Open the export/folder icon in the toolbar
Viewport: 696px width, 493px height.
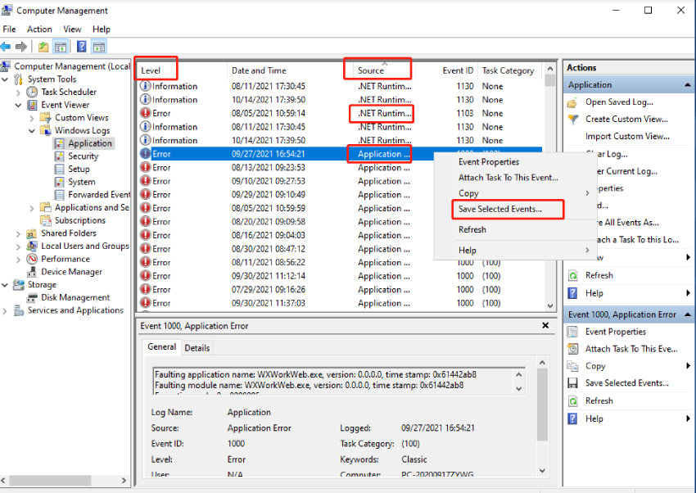tap(42, 46)
